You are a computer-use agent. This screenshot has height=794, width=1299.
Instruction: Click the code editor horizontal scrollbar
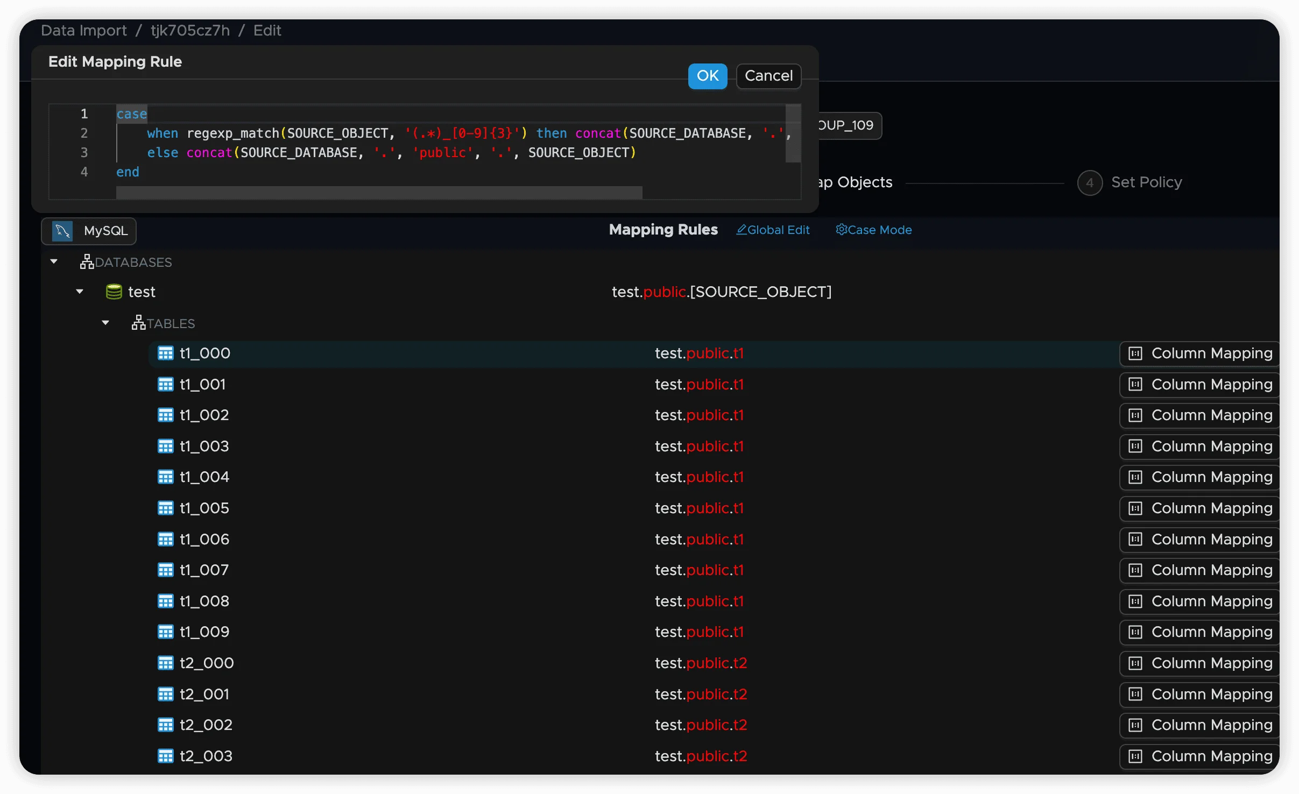[379, 193]
